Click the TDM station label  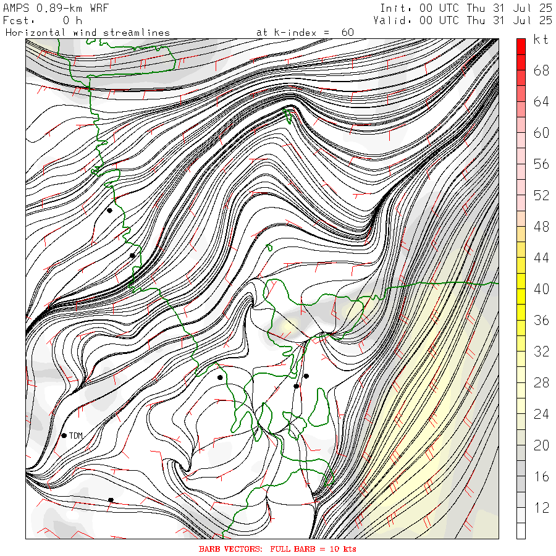(75, 436)
